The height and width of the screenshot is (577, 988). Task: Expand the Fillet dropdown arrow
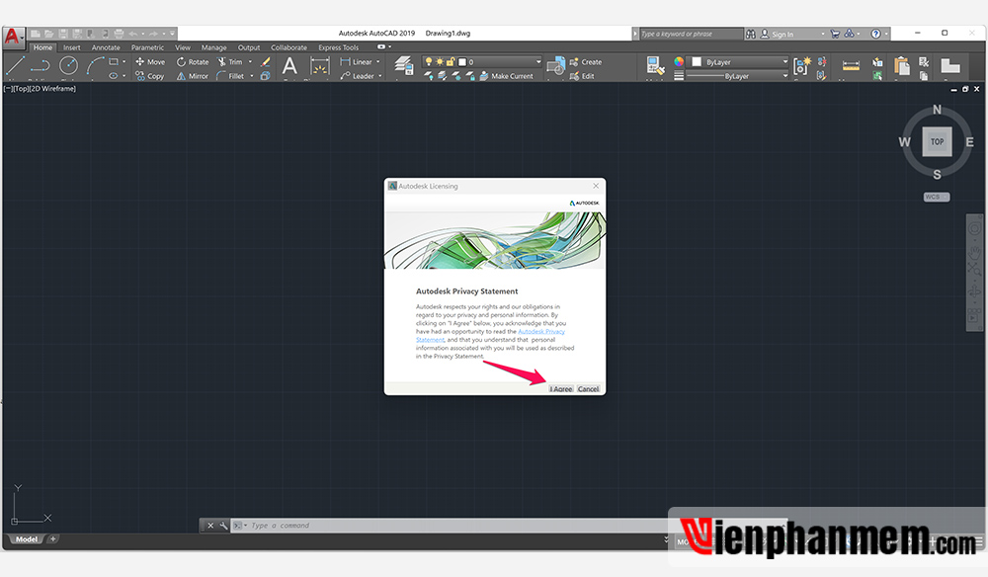coord(252,76)
